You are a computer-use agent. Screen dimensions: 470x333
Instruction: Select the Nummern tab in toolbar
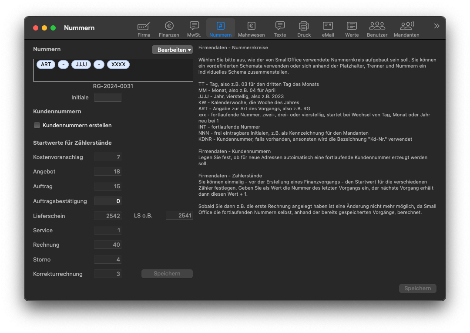coord(220,26)
